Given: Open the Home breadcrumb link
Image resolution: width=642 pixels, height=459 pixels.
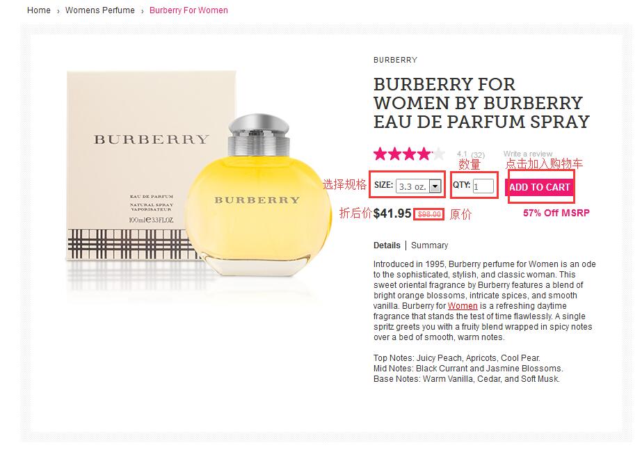Looking at the screenshot, I should pyautogui.click(x=39, y=10).
